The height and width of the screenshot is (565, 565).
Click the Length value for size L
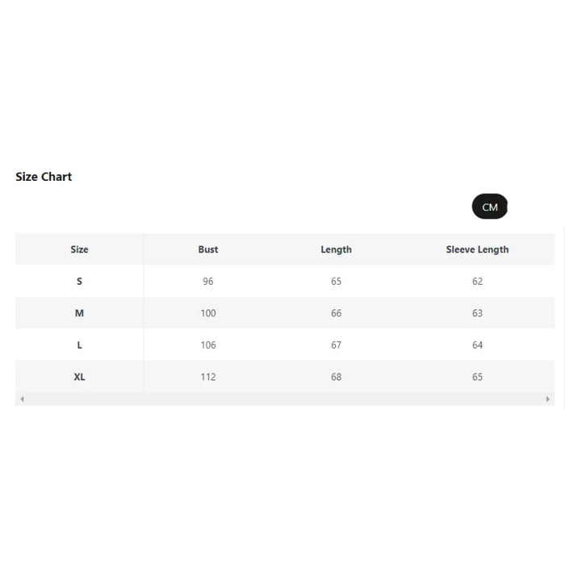point(336,345)
